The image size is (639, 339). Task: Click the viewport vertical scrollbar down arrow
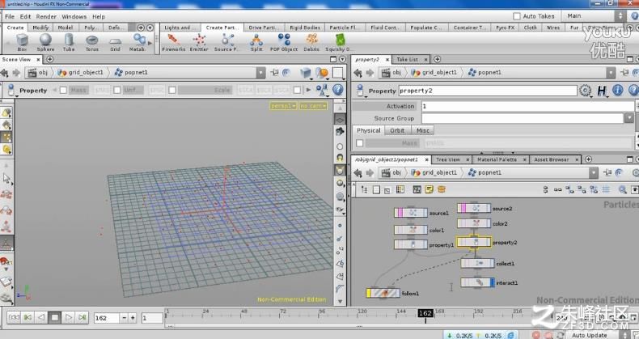[x=340, y=302]
